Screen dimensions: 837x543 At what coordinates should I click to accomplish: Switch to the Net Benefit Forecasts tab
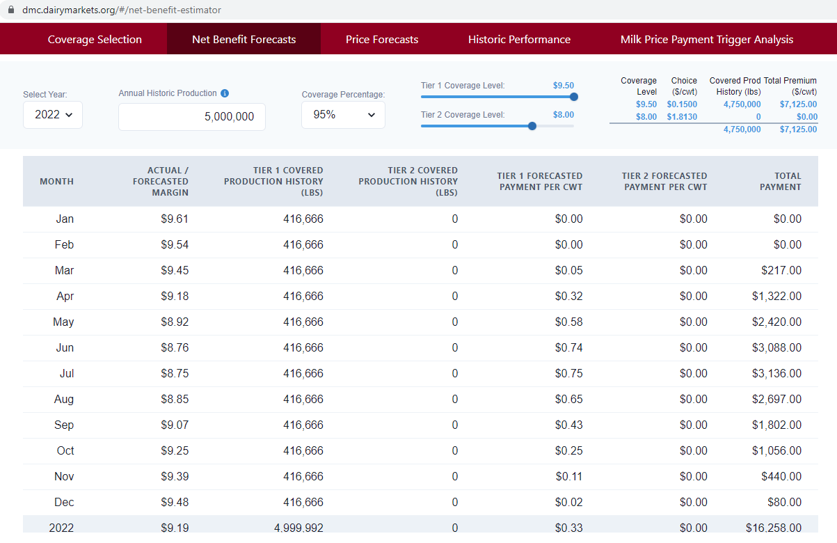[244, 40]
